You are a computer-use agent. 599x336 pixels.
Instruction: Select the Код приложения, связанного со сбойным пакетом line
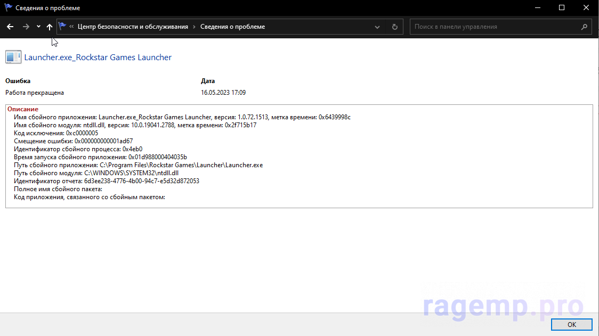(x=90, y=197)
